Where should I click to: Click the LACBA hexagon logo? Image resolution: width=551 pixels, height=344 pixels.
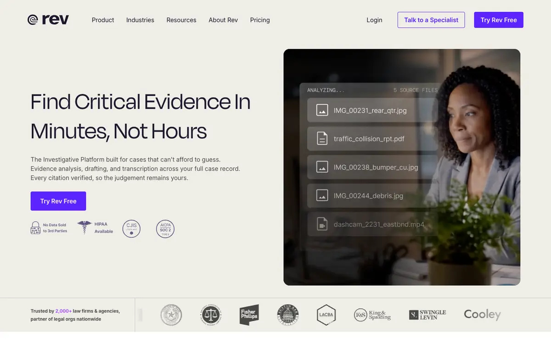click(x=326, y=315)
